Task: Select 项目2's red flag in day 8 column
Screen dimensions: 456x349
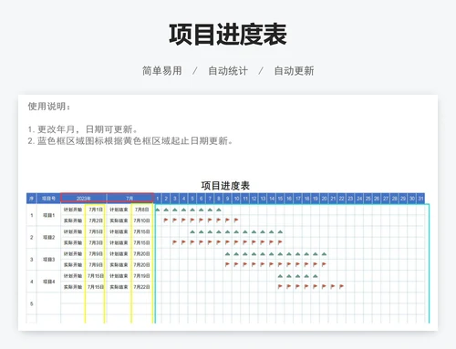Action: point(219,242)
